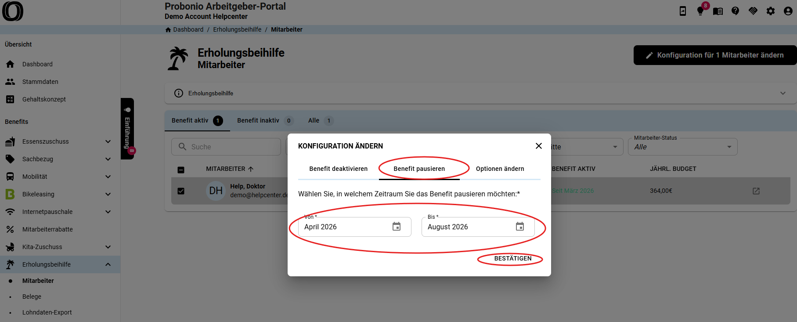
Task: Click the Stammdaten people icon
Action: pos(10,82)
